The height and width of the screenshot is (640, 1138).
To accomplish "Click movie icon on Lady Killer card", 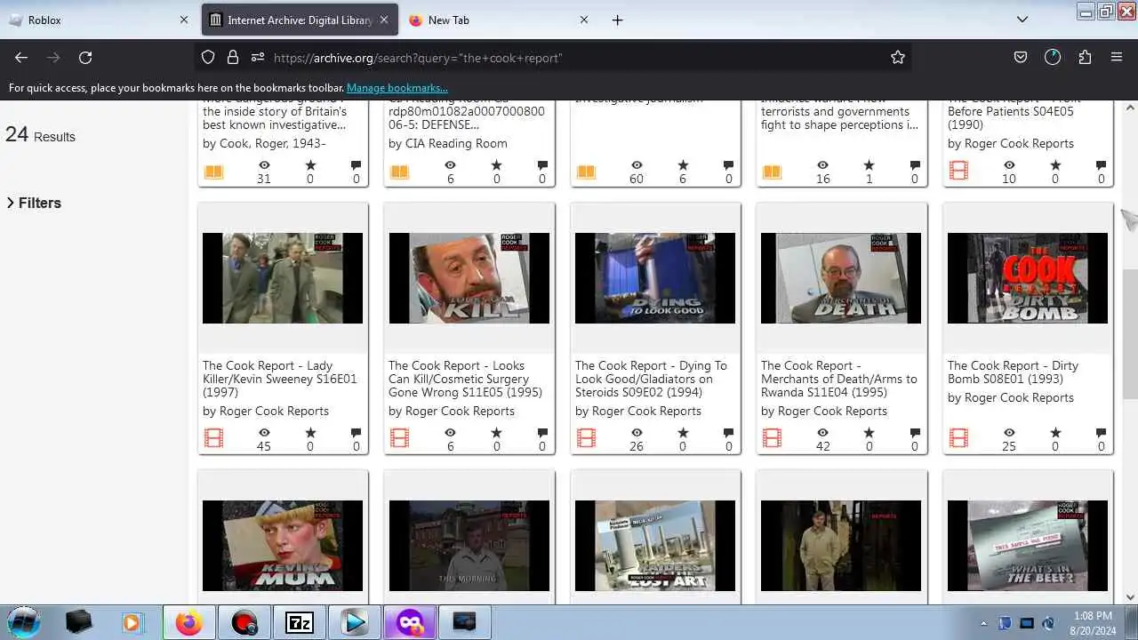I will coord(213,438).
